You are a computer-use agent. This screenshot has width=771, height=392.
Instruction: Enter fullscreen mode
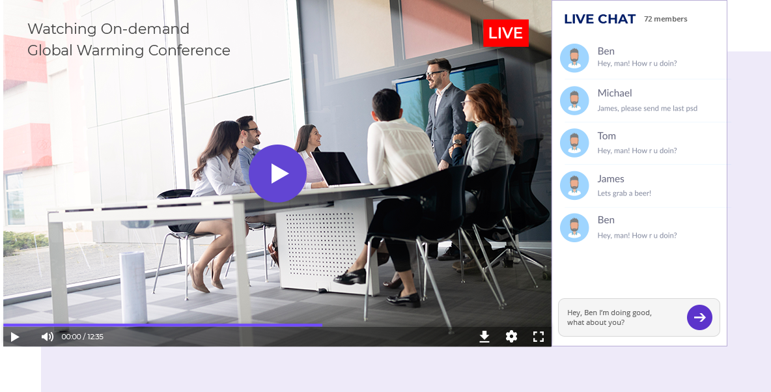coord(539,337)
